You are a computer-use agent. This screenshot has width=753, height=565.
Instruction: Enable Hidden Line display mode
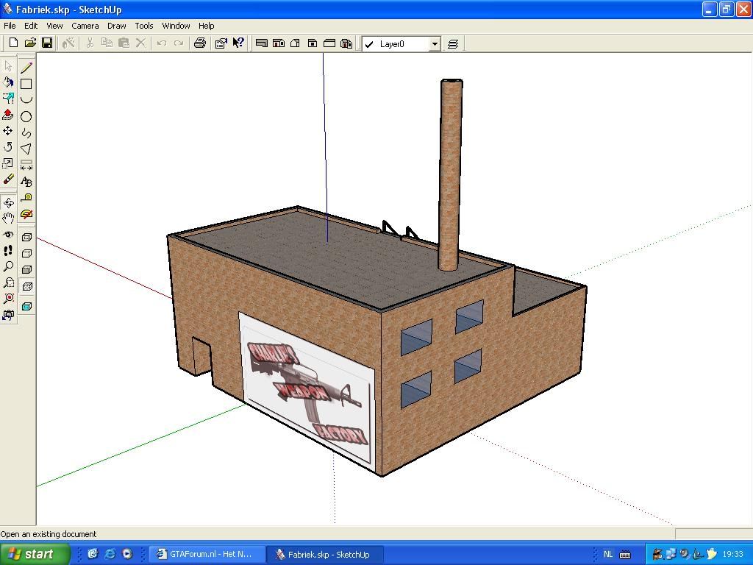click(27, 254)
